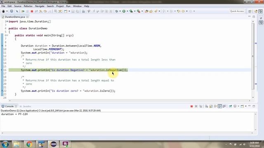Expand the folded import statements

click(7, 21)
